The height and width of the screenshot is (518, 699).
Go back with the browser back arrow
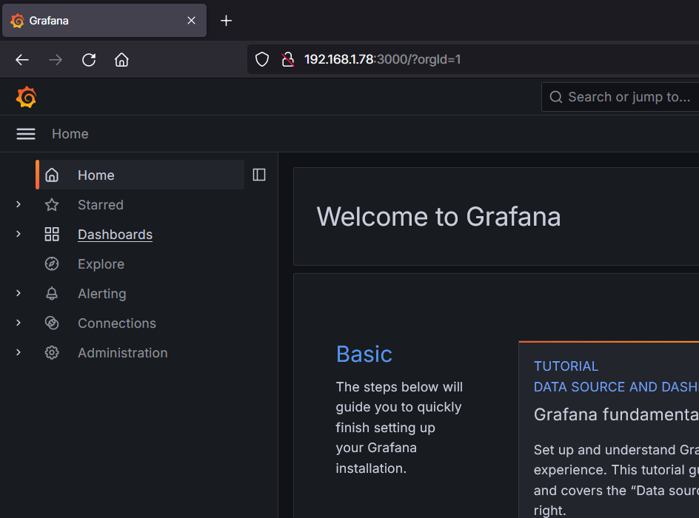[22, 60]
